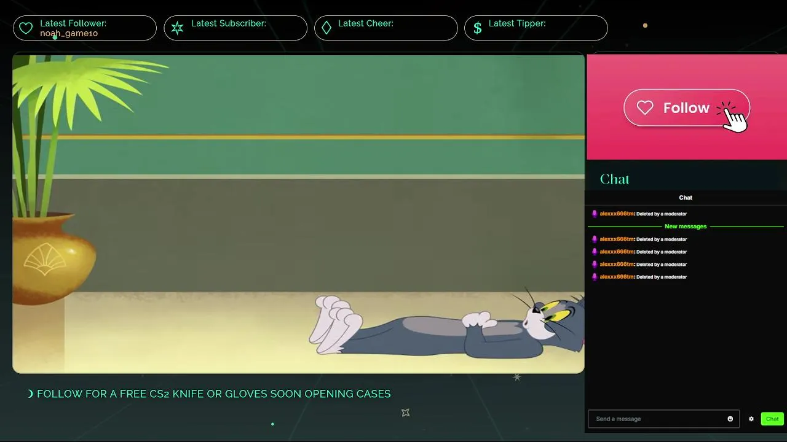Jump to New messages divider
787x442 pixels.
pyautogui.click(x=686, y=227)
